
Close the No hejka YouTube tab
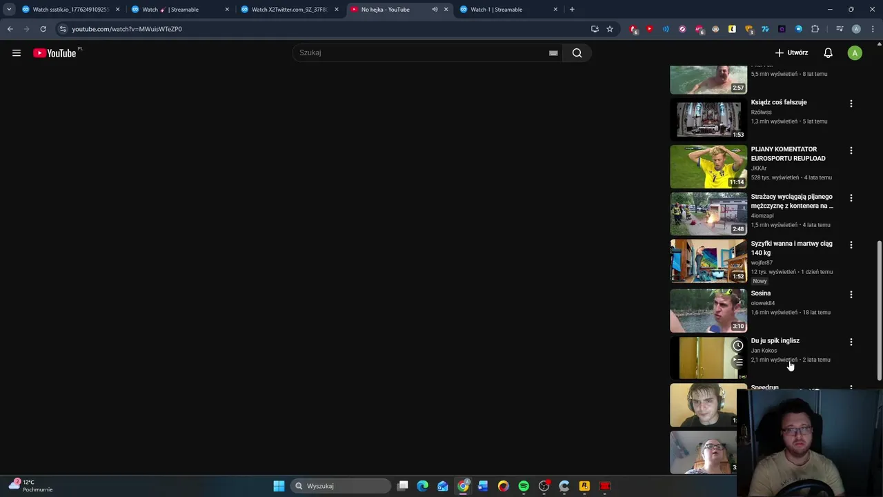(446, 10)
